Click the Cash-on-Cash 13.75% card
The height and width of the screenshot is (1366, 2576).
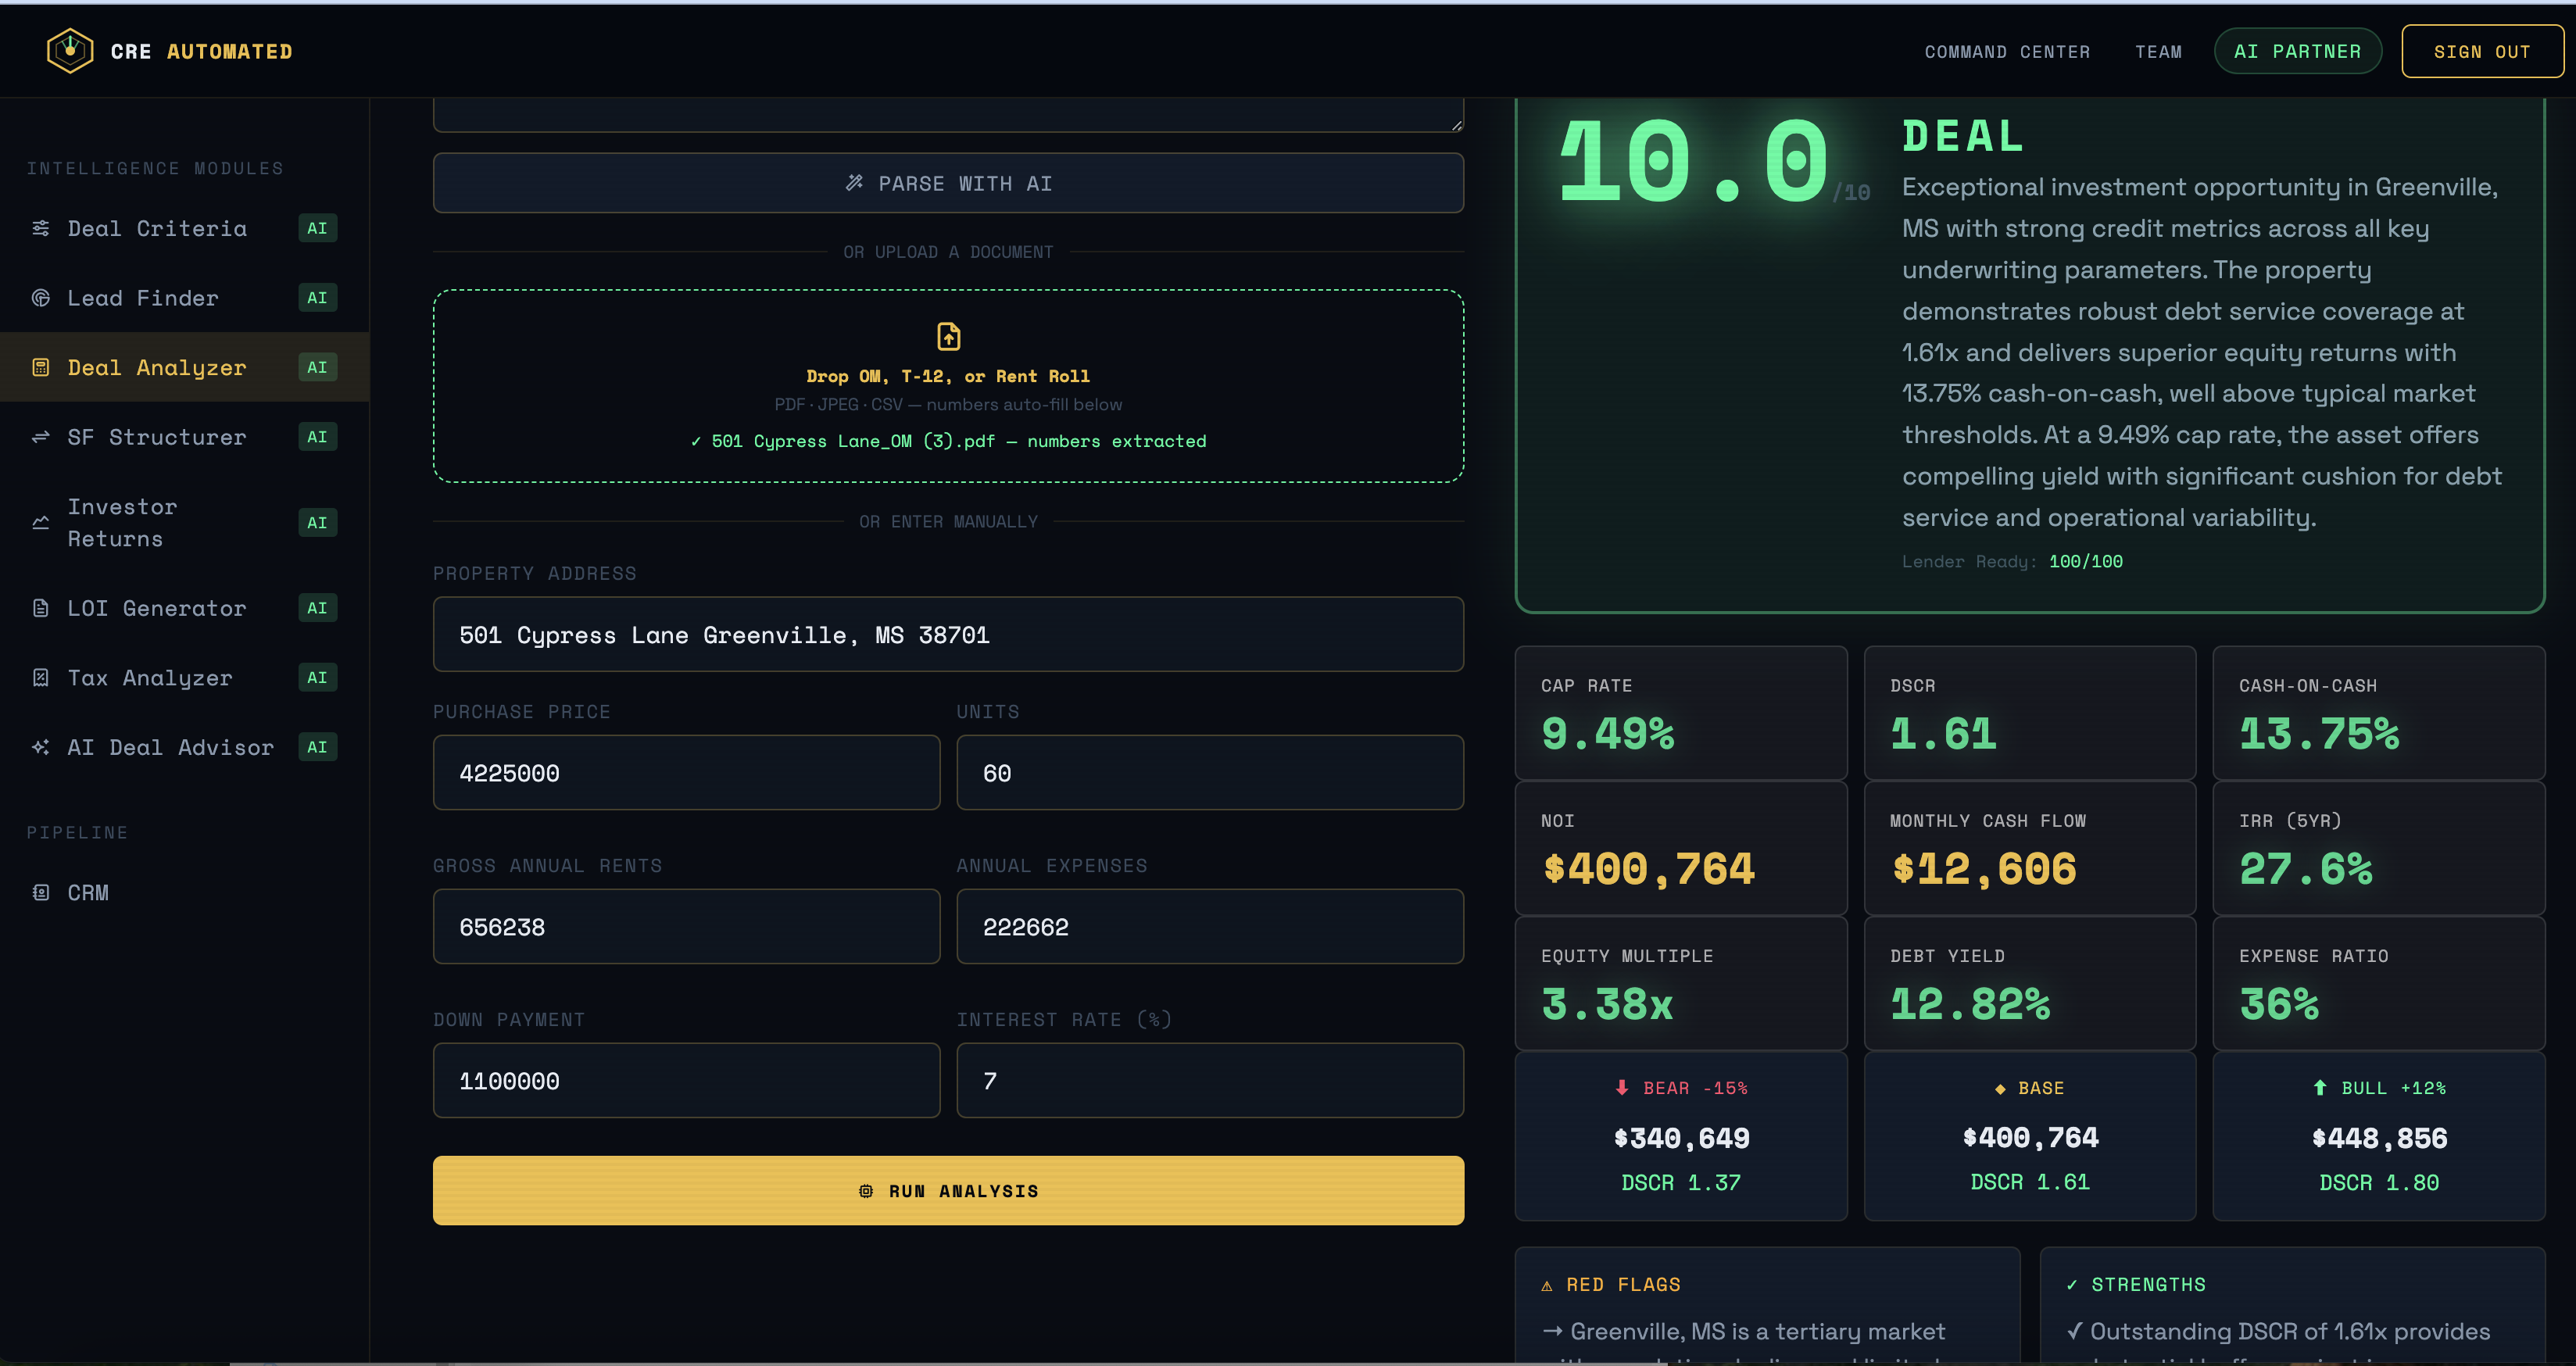(2379, 713)
